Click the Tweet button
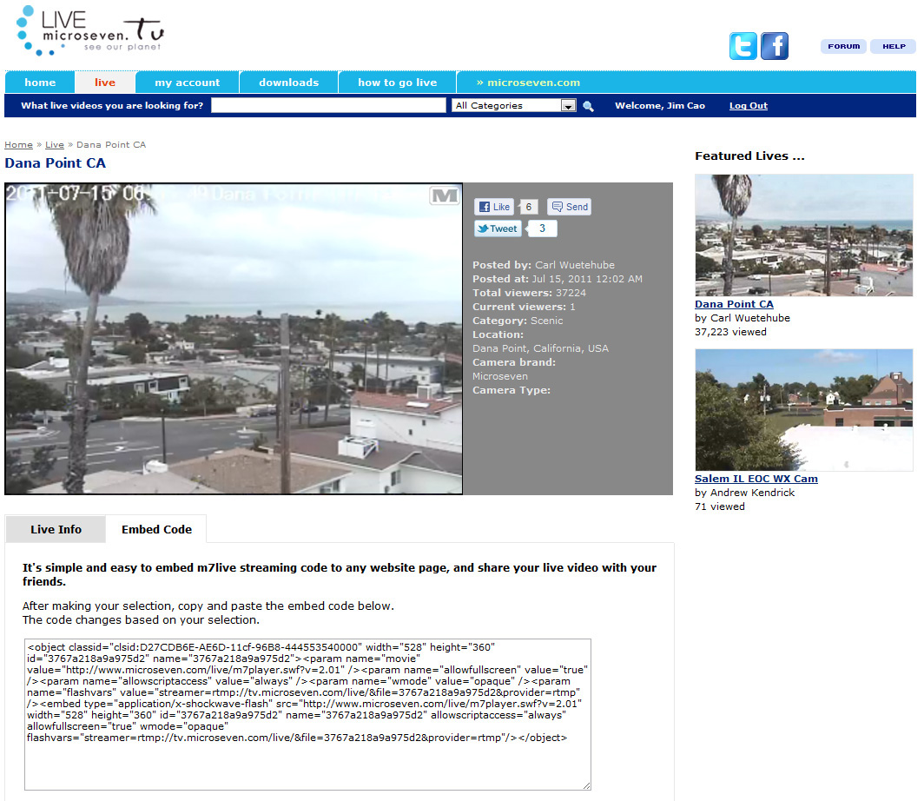This screenshot has height=801, width=924. pos(498,228)
